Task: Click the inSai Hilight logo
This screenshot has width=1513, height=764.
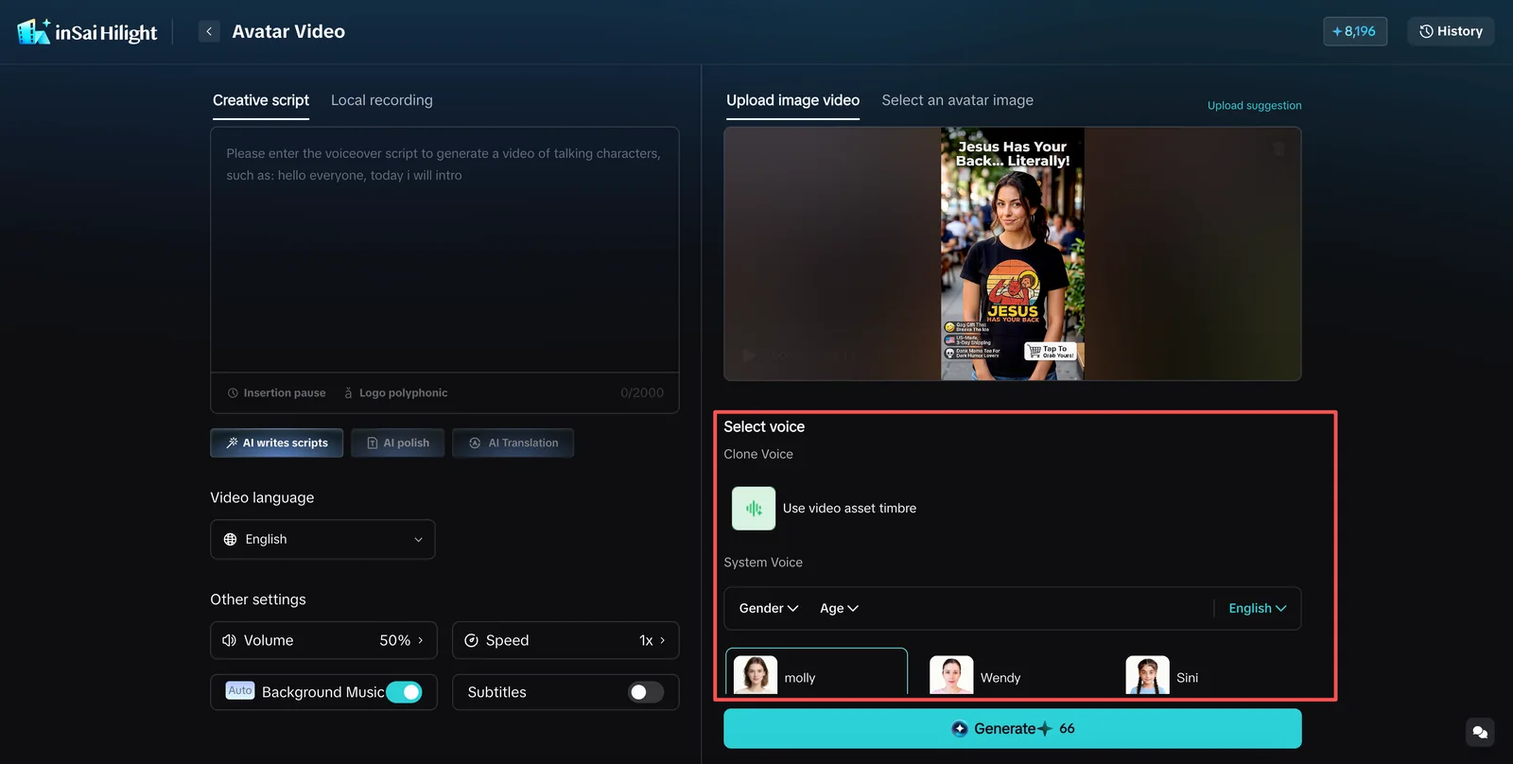Action: pyautogui.click(x=87, y=32)
